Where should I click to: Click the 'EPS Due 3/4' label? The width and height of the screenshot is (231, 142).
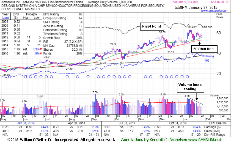tap(218, 123)
